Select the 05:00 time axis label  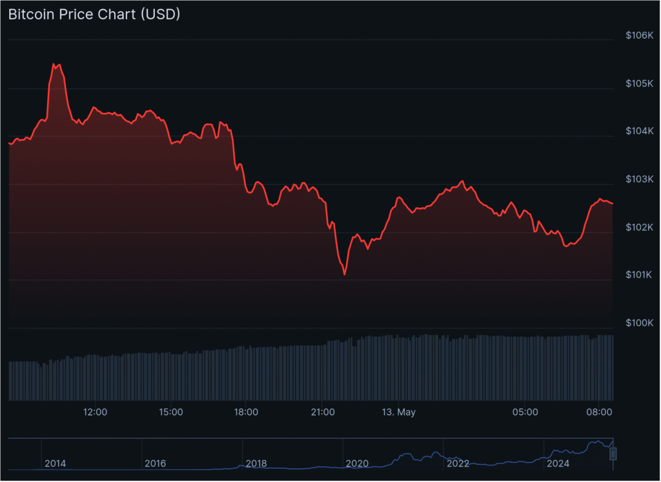pos(525,412)
